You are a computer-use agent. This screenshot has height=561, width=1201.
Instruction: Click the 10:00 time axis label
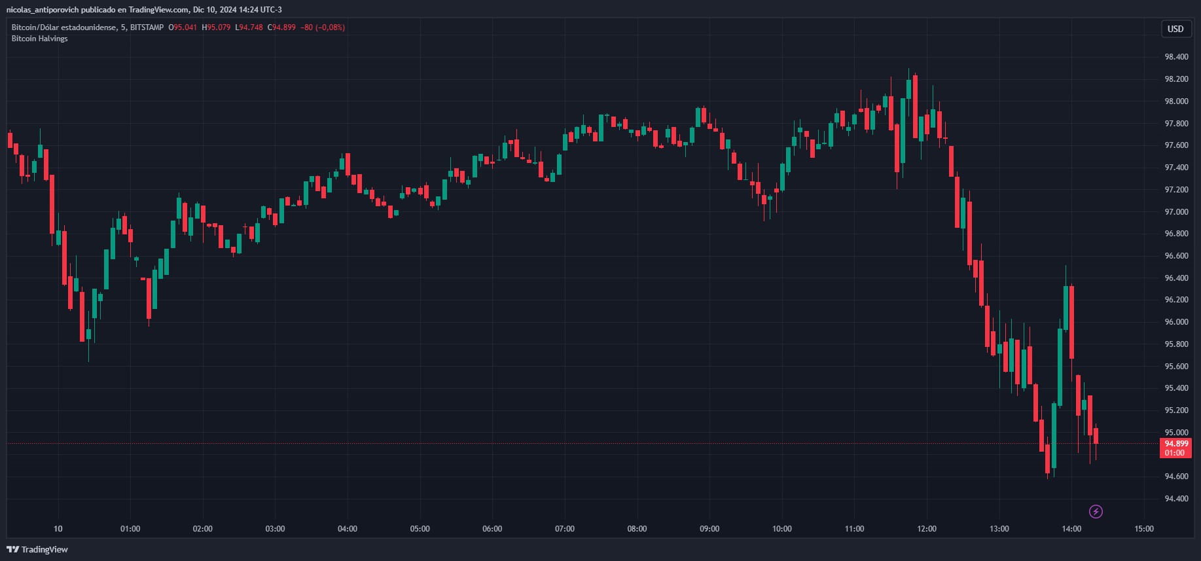(782, 529)
